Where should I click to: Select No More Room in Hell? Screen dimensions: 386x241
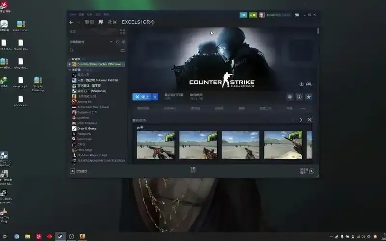click(92, 155)
